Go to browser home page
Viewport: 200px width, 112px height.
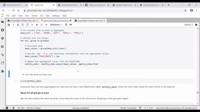[x=18, y=11]
